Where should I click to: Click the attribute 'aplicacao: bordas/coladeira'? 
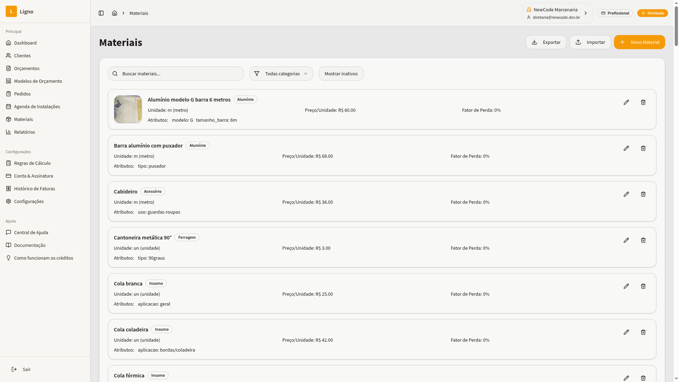coord(167,350)
